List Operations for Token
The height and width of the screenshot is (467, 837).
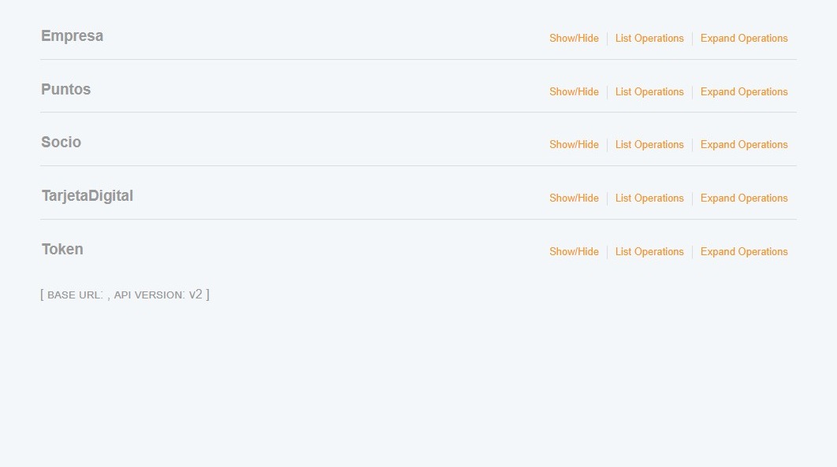point(649,252)
